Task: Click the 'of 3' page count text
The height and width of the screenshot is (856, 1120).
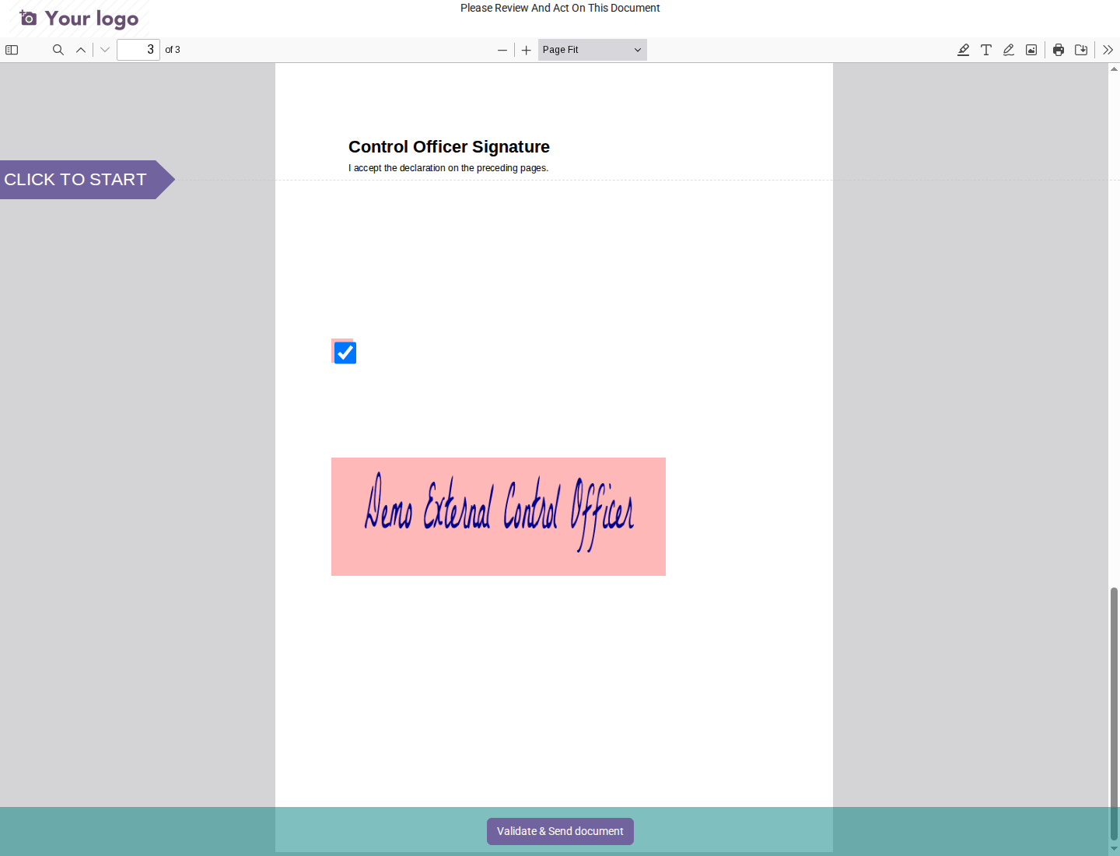Action: pos(173,50)
